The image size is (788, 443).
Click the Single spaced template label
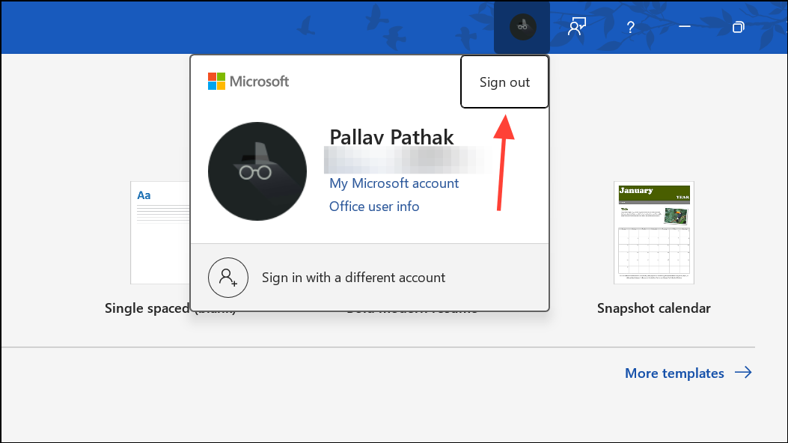pos(146,308)
